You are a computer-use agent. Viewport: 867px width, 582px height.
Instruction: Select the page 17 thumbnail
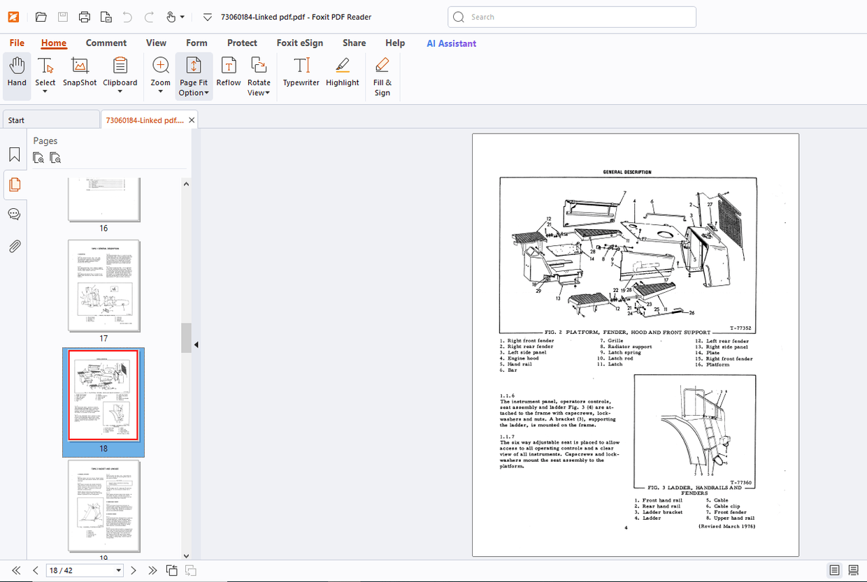pyautogui.click(x=103, y=286)
